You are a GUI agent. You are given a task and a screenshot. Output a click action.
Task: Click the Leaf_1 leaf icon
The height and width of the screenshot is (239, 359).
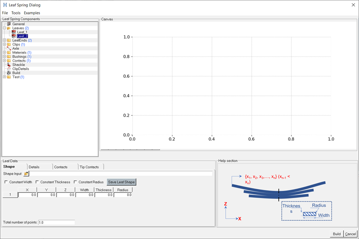(x=14, y=32)
